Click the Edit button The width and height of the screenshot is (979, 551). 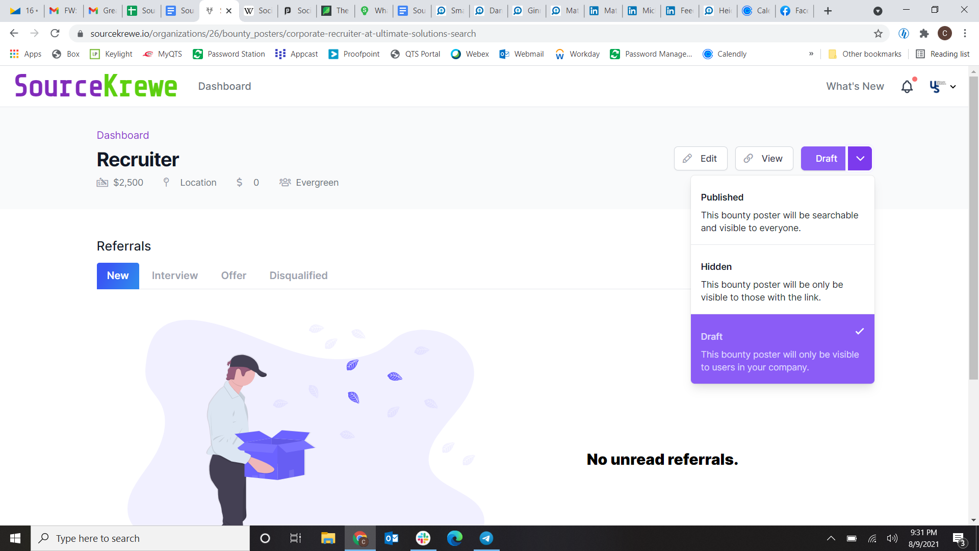click(x=700, y=159)
